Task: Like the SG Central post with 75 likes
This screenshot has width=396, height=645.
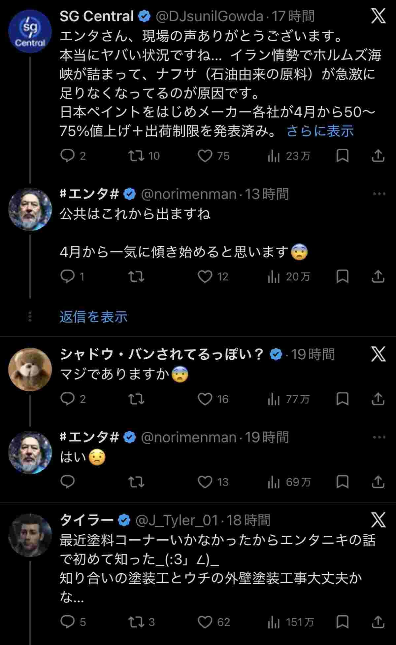Action: tap(205, 156)
